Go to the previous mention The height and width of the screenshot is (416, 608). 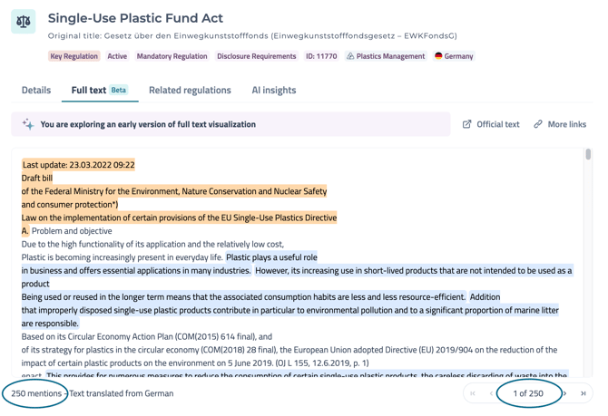click(x=491, y=393)
